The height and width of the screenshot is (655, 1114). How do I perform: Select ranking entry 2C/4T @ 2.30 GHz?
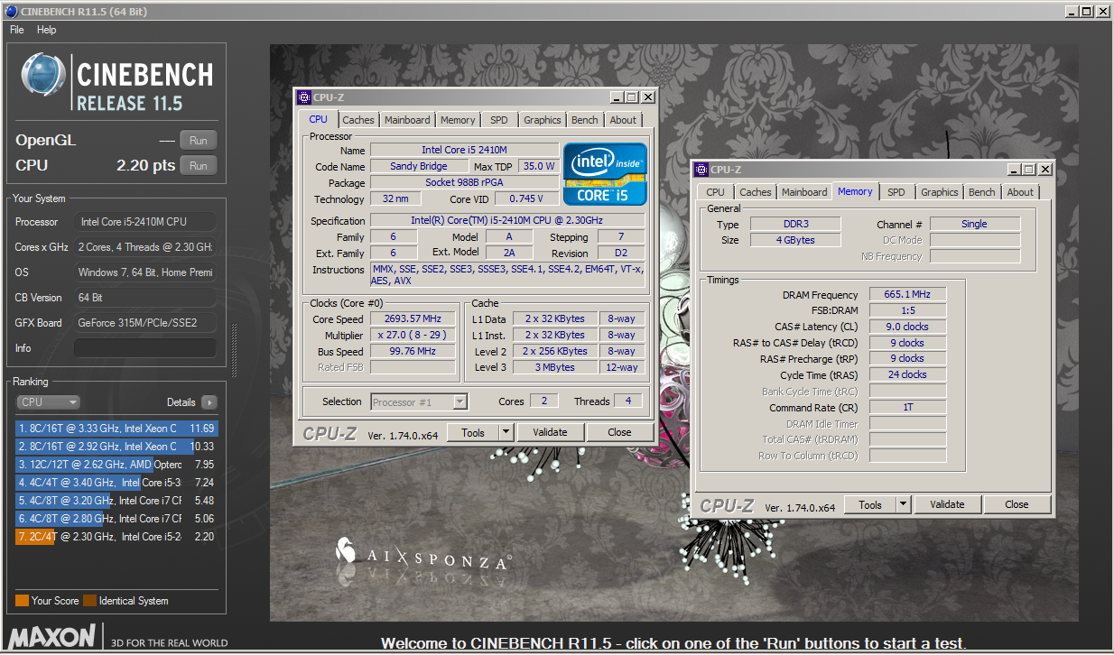116,537
